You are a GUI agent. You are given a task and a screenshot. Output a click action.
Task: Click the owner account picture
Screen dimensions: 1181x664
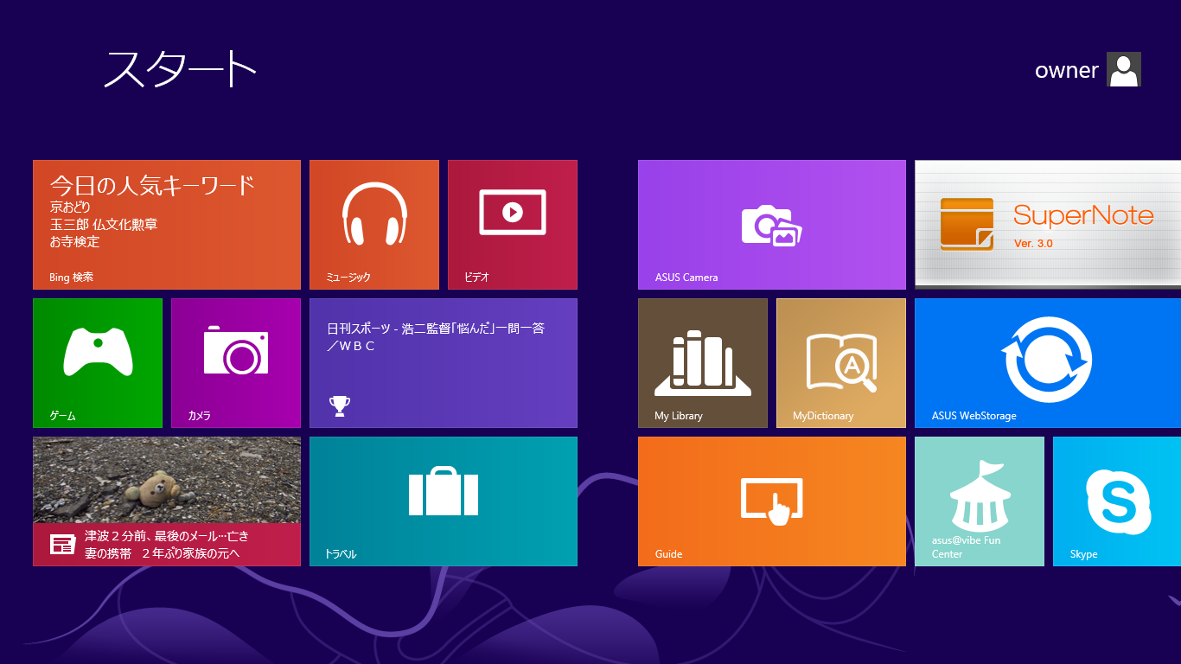(x=1124, y=69)
